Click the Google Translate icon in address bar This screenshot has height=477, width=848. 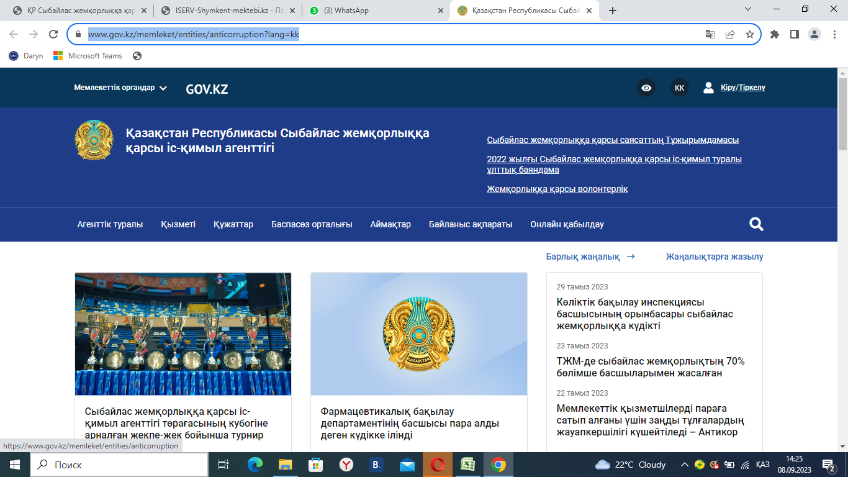[710, 35]
